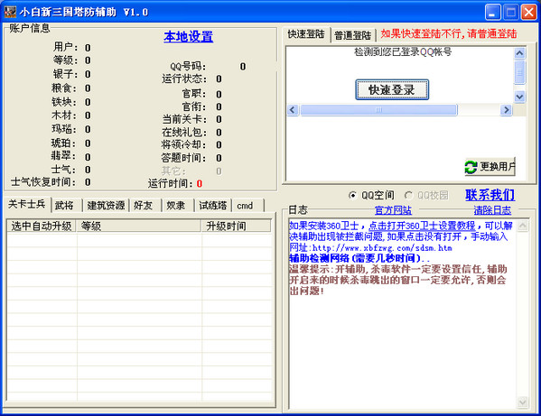Image resolution: width=541 pixels, height=416 pixels.
Task: Click the login panel scroll right arrow
Action: (506, 110)
